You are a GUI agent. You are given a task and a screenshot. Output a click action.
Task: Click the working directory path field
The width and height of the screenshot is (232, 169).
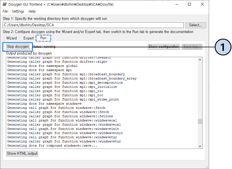[93, 25]
